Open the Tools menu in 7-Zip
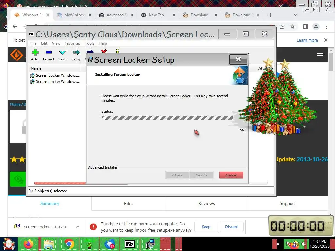 click(x=89, y=43)
